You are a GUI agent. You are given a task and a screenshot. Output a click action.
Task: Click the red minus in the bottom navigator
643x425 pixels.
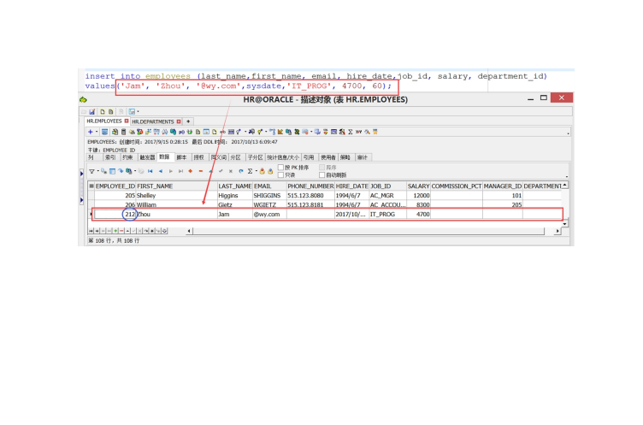tap(121, 231)
